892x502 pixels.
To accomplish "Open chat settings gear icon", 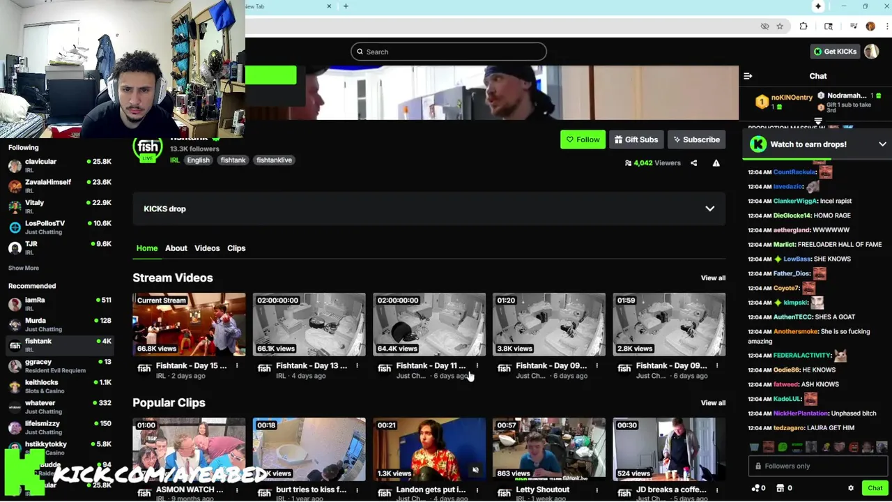I will pos(850,488).
